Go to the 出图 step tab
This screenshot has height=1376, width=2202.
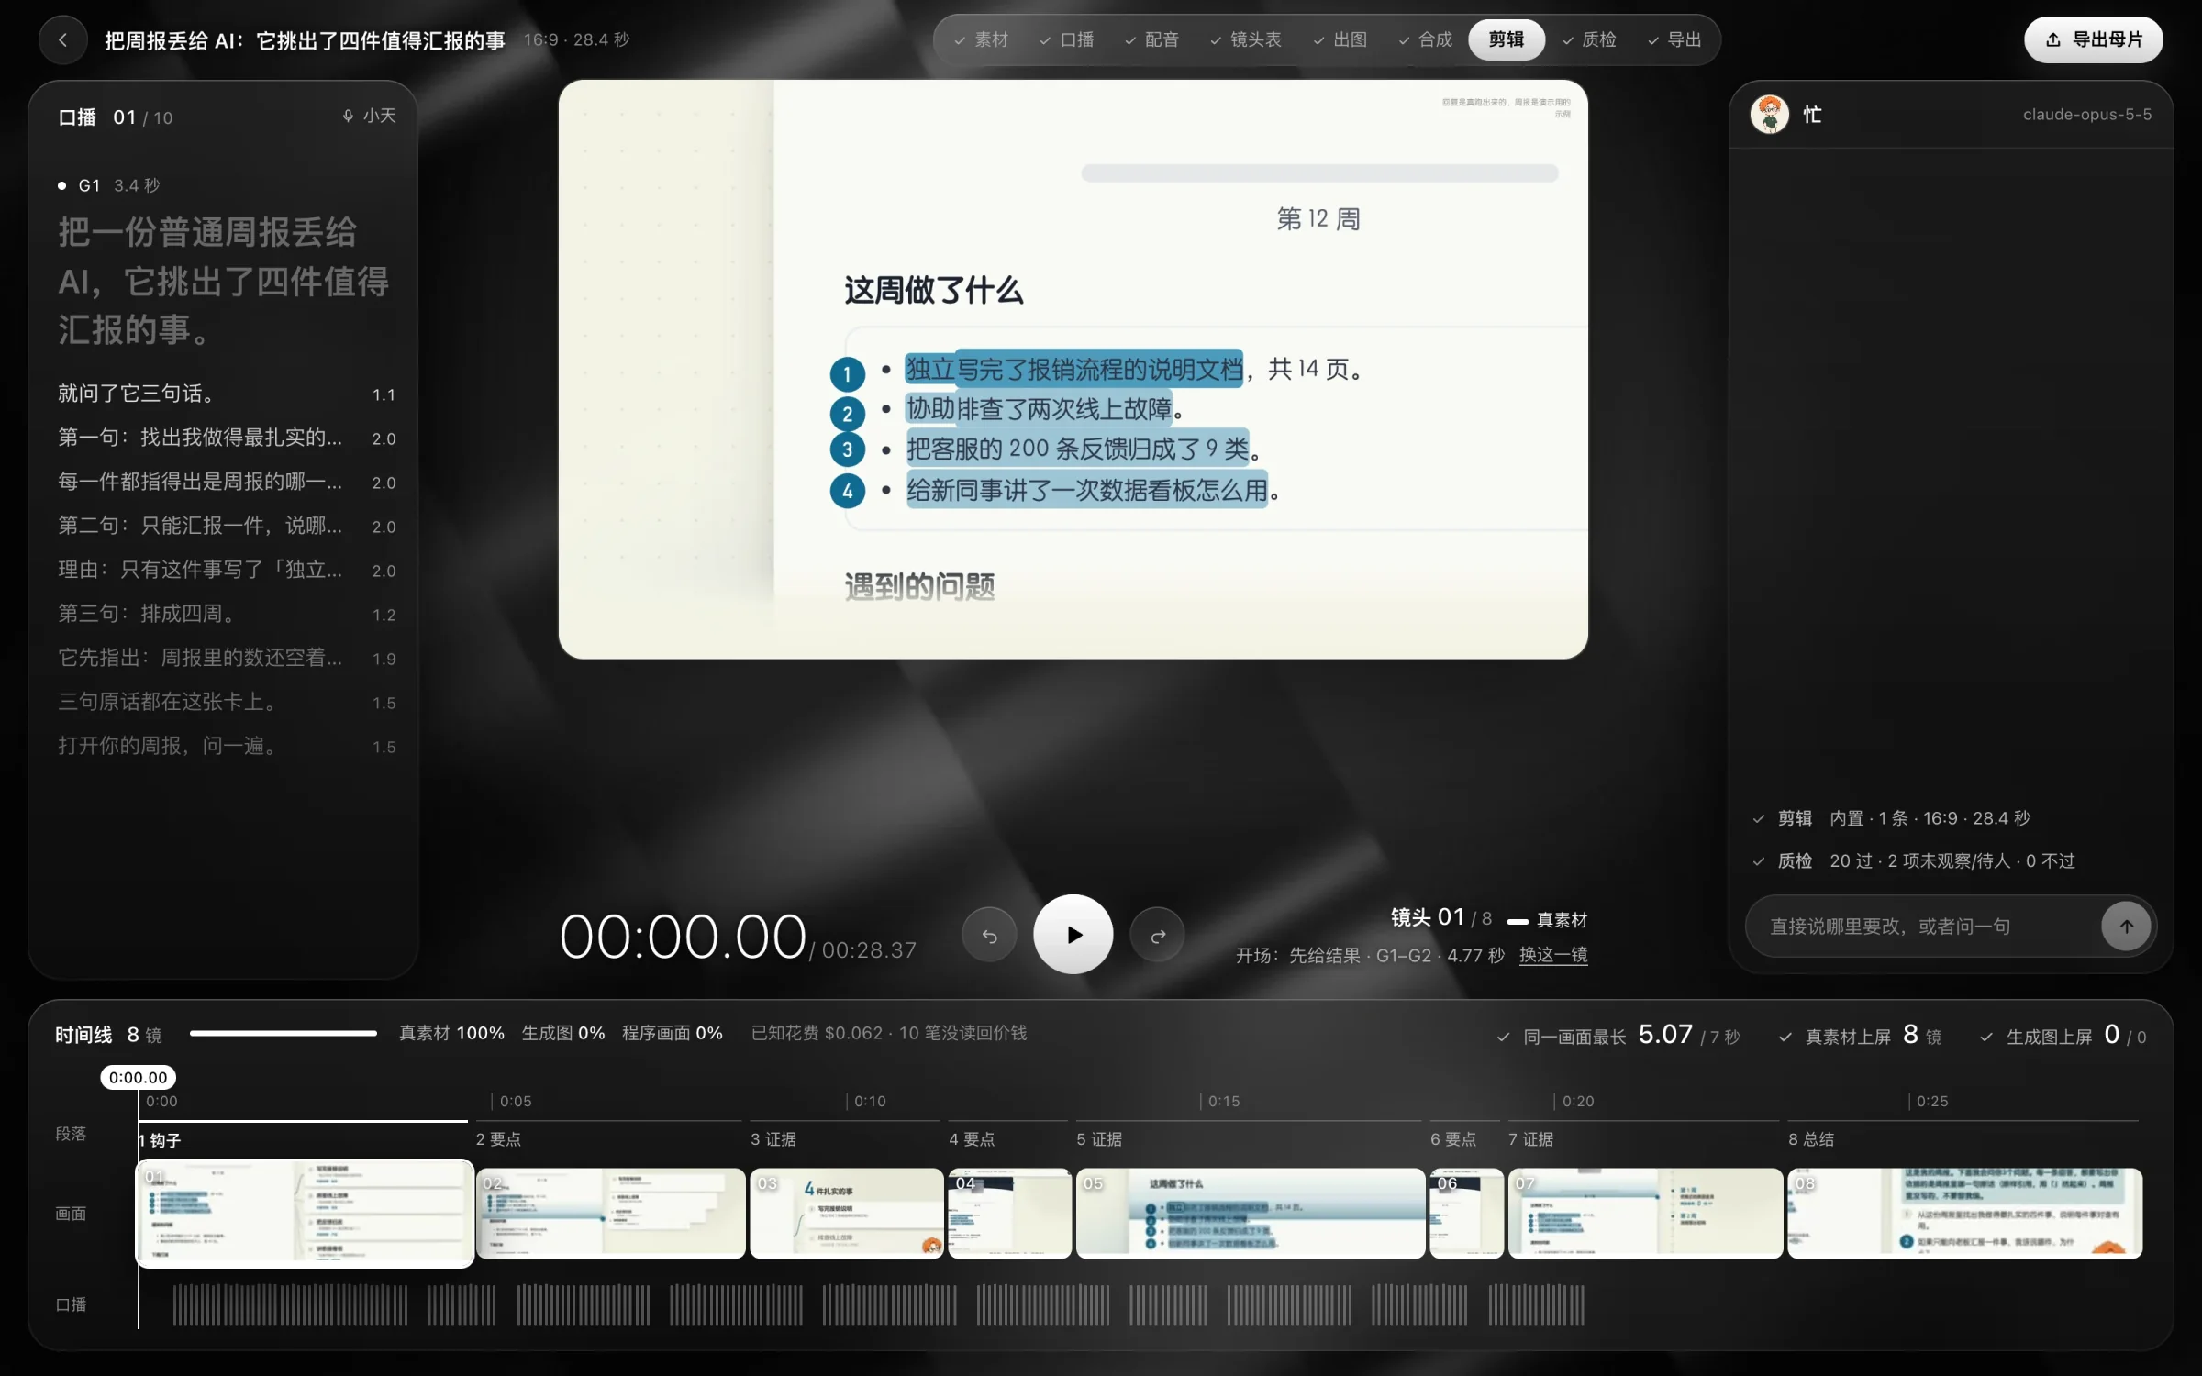point(1340,39)
